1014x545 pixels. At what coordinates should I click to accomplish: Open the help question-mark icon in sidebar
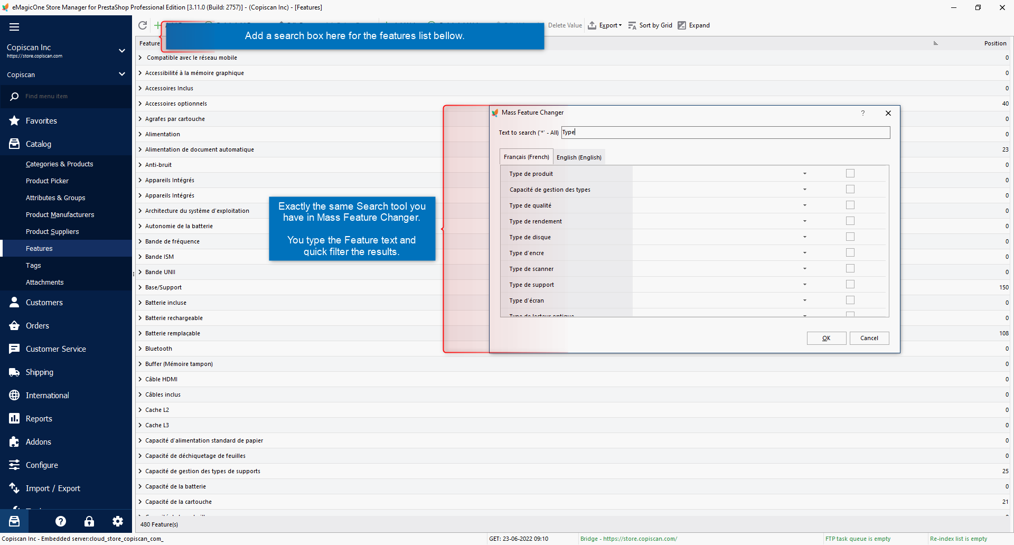pyautogui.click(x=61, y=521)
